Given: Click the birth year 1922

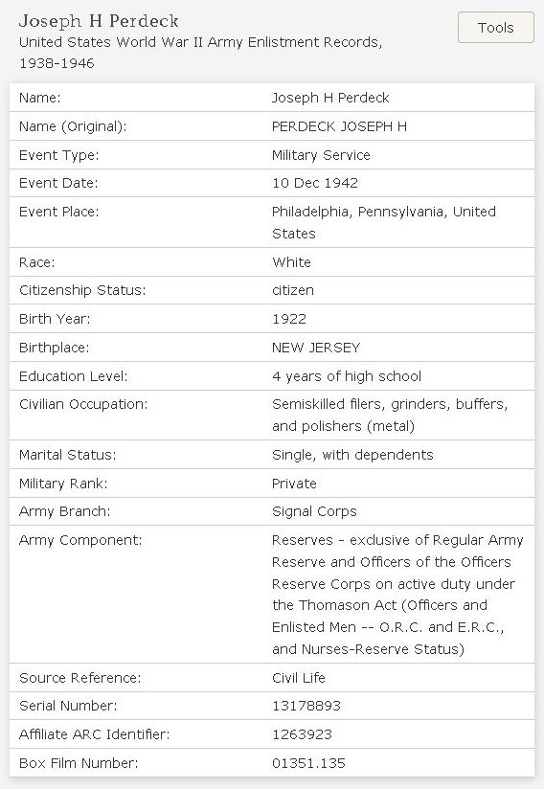Looking at the screenshot, I should [289, 319].
